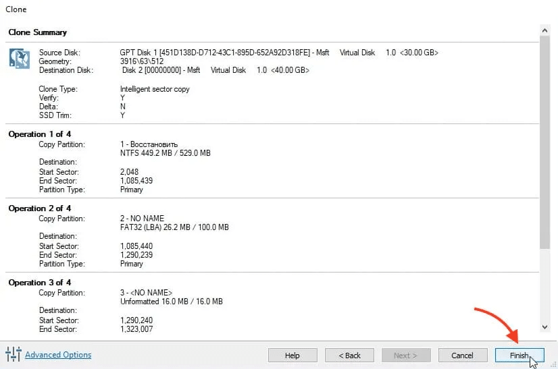This screenshot has width=558, height=369.
Task: Click the Operation 3 of 4 heading
Action: click(40, 283)
